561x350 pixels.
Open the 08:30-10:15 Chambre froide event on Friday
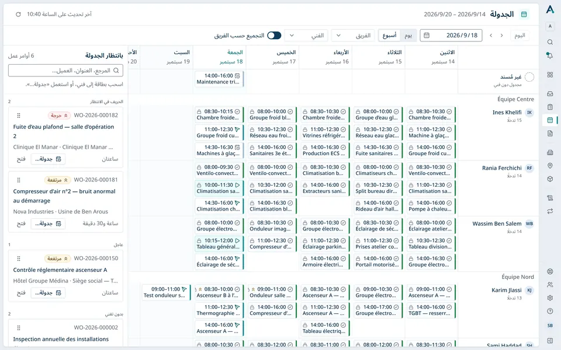219,114
